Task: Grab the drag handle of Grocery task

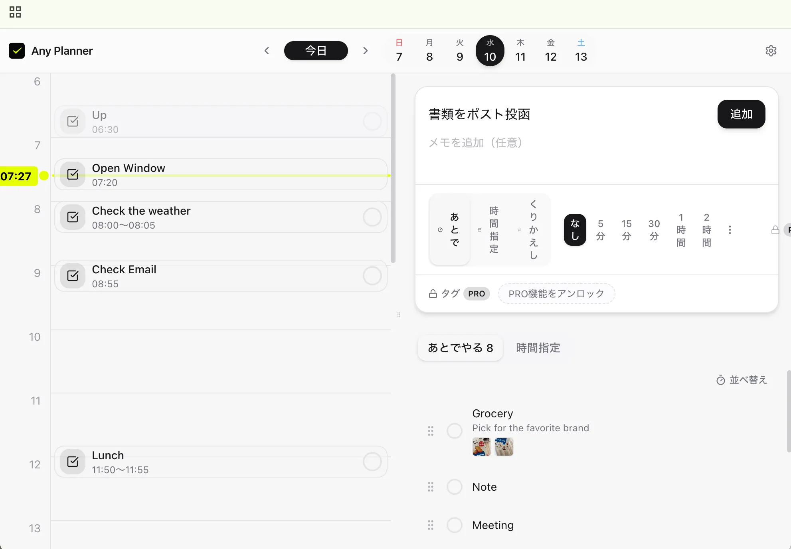Action: coord(431,431)
